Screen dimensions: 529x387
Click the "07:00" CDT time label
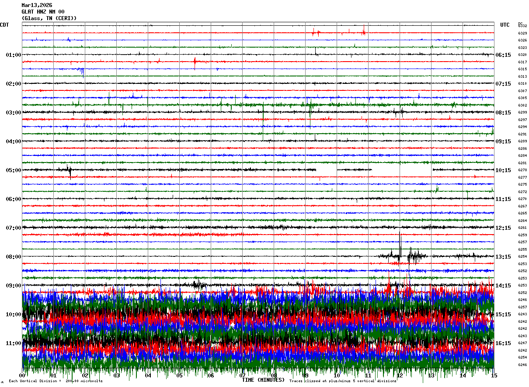(x=14, y=228)
